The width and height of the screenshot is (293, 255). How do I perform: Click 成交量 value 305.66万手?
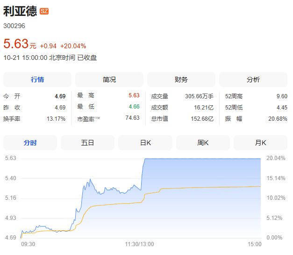tap(199, 96)
